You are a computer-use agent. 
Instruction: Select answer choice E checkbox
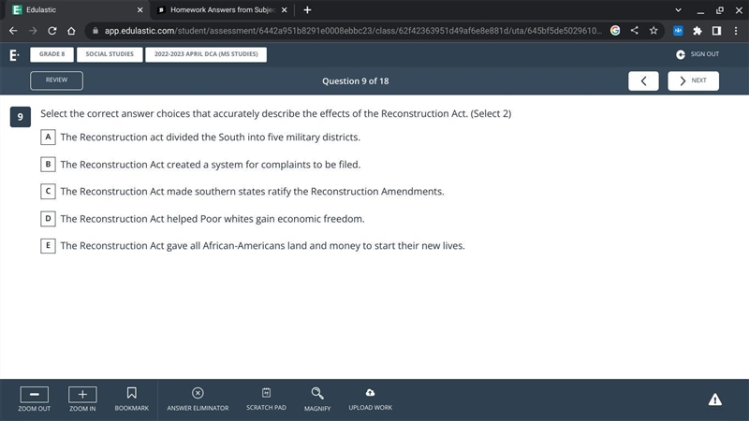tap(48, 246)
